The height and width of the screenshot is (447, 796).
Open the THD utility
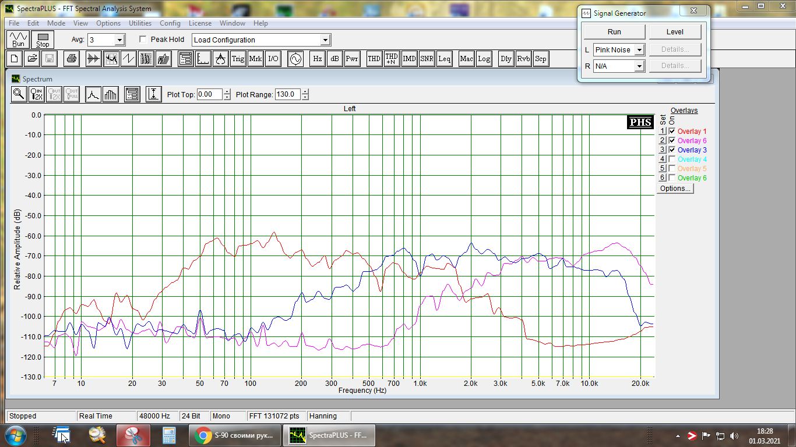coord(374,59)
